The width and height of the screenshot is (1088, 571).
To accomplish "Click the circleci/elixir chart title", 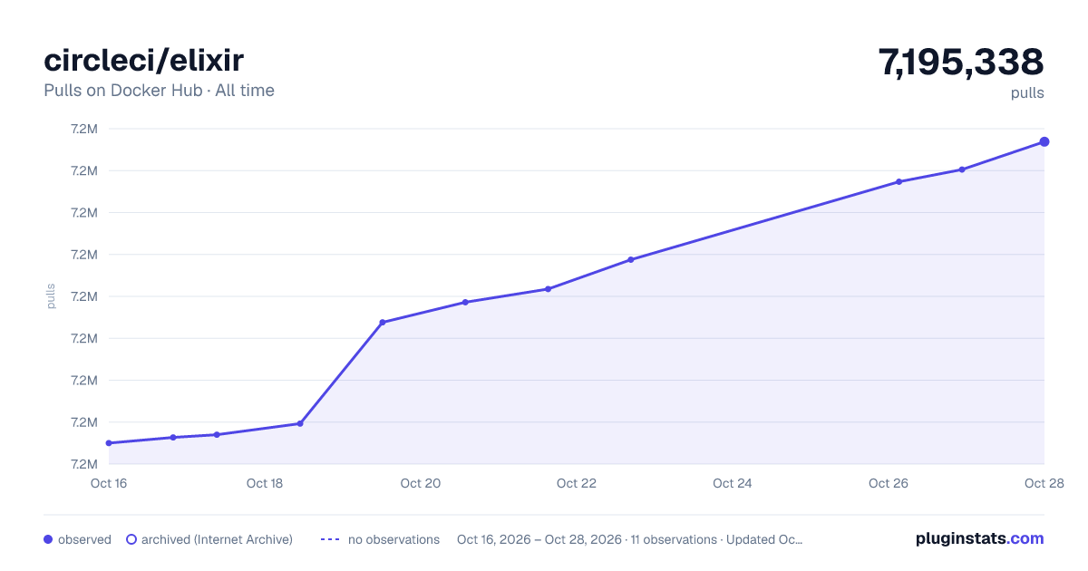I will coord(143,60).
